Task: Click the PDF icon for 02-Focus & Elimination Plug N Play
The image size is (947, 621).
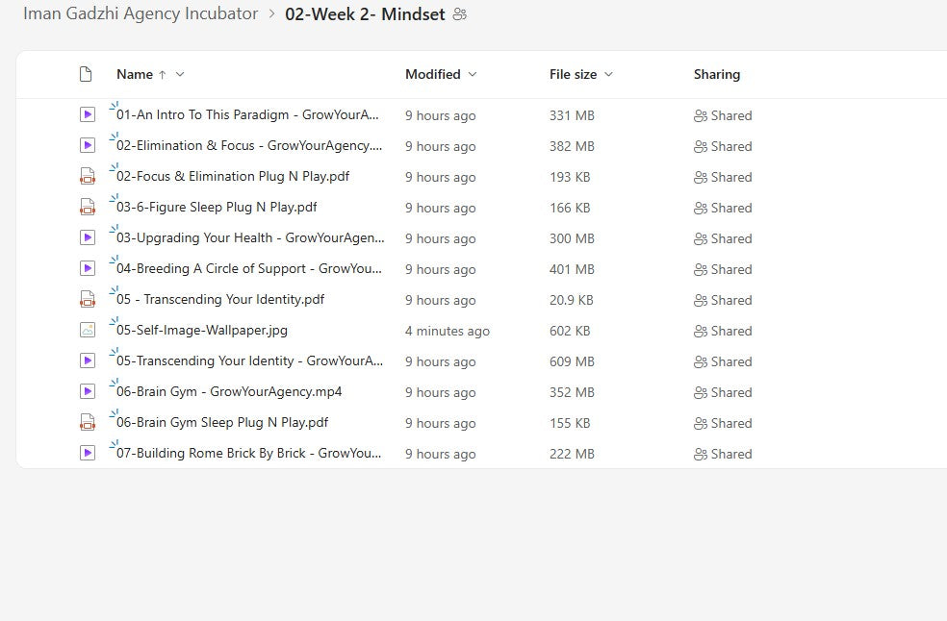Action: pyautogui.click(x=88, y=177)
